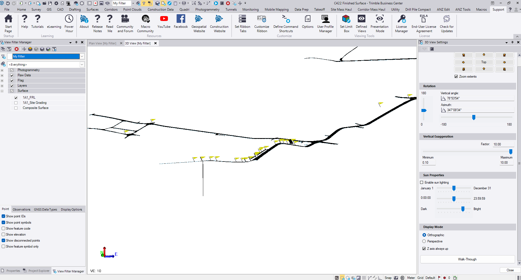Enable sun lighting checkbox

(x=422, y=182)
